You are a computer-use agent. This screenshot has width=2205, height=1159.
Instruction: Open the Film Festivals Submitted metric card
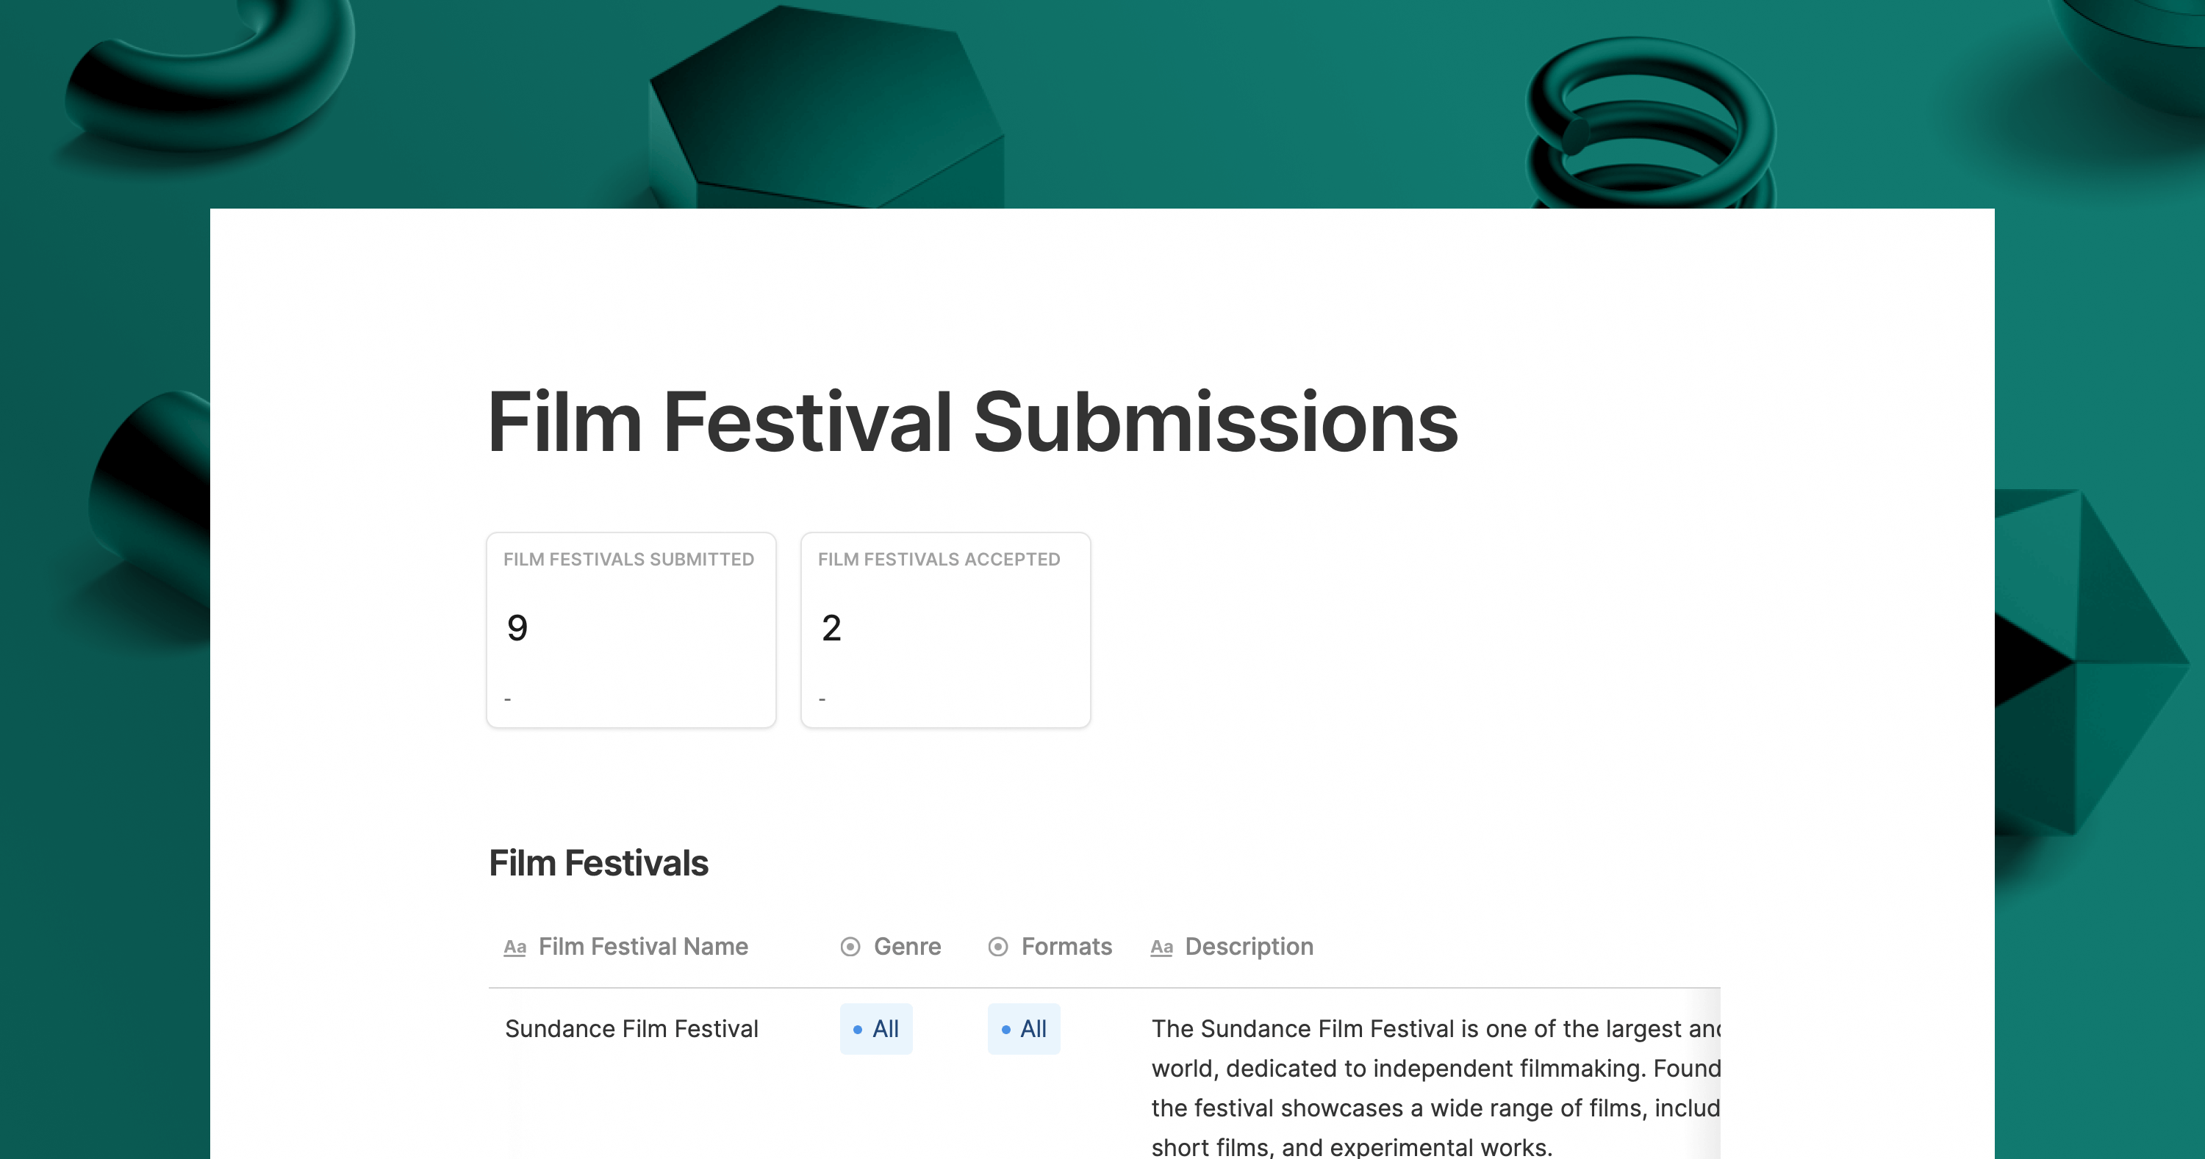(631, 628)
